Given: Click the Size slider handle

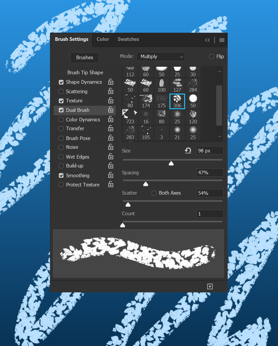Looking at the screenshot, I should tap(171, 163).
